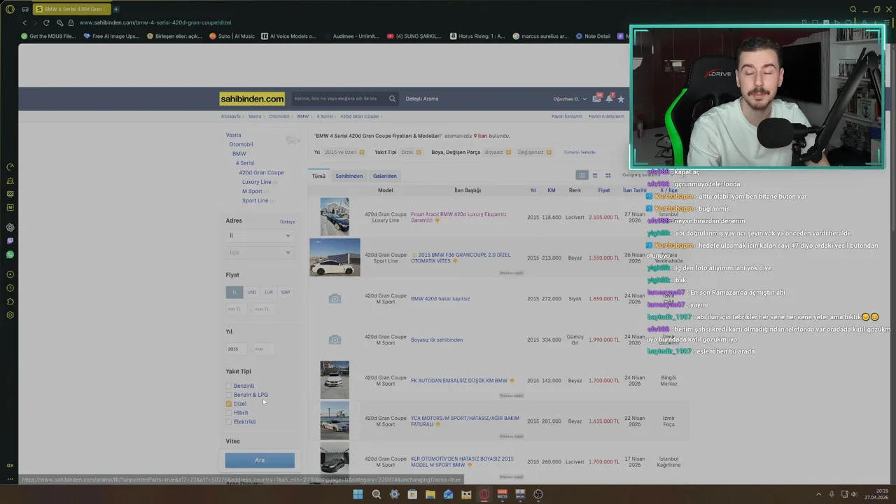The image size is (896, 504).
Task: Open Windows Start button
Action: (x=358, y=494)
